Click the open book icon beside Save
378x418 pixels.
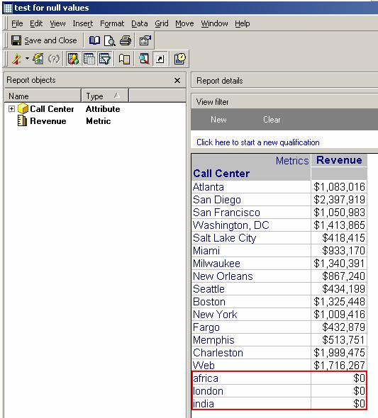click(x=94, y=40)
